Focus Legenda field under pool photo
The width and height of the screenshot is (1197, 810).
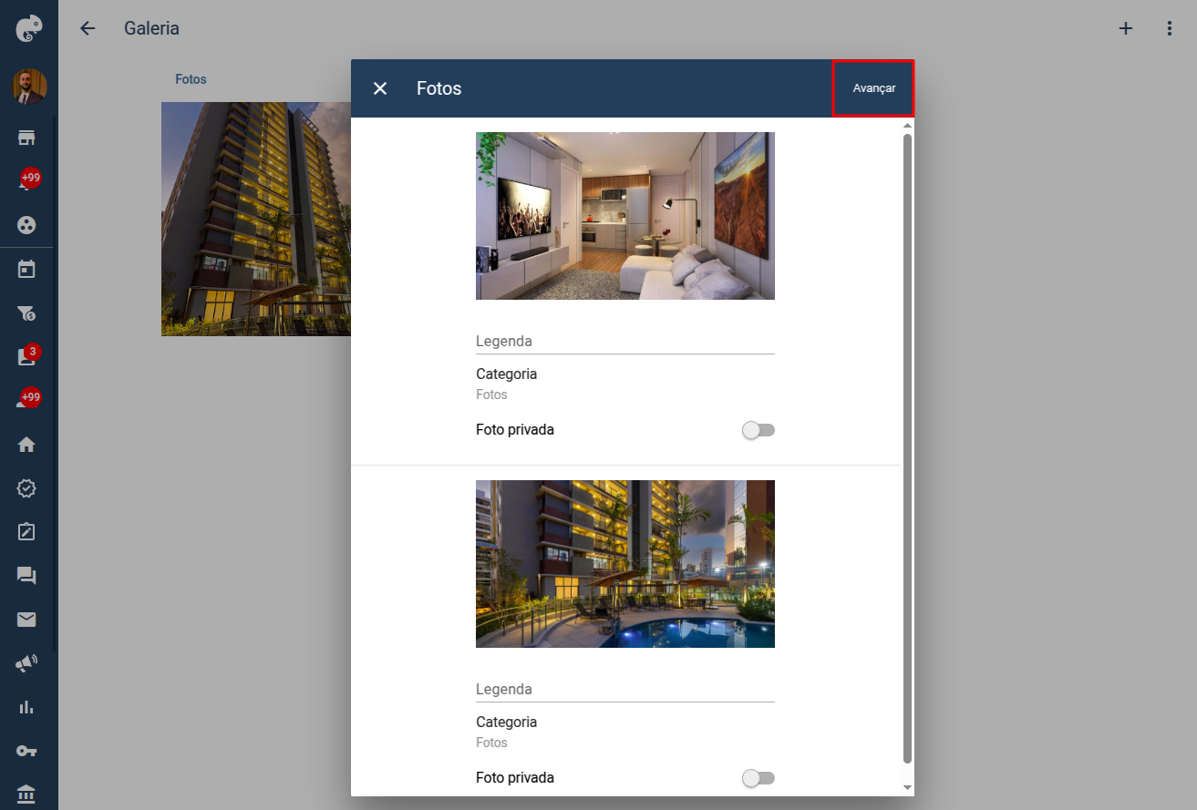pos(625,689)
